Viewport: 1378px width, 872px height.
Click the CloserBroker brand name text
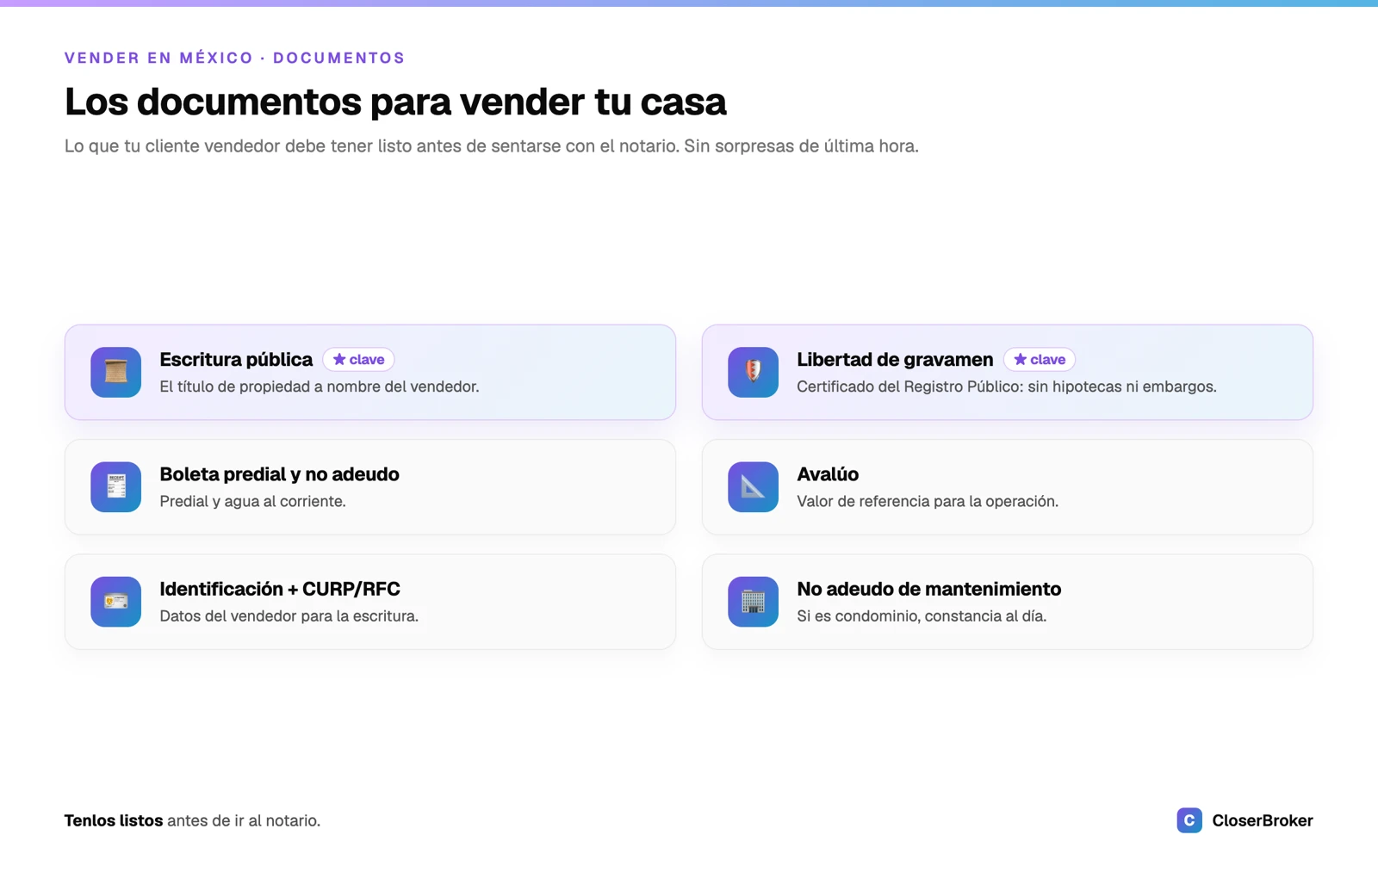tap(1263, 820)
